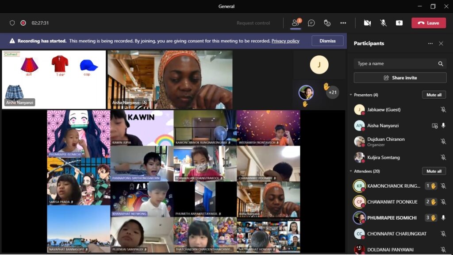Screen dimensions: 453x255
Task: Open the More actions menu in toolbar
Action: (343, 23)
